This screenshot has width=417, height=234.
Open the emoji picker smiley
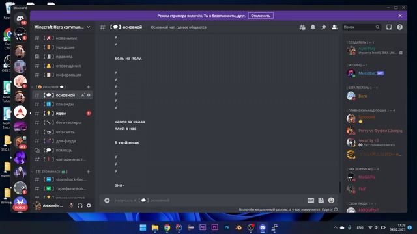[x=331, y=200]
